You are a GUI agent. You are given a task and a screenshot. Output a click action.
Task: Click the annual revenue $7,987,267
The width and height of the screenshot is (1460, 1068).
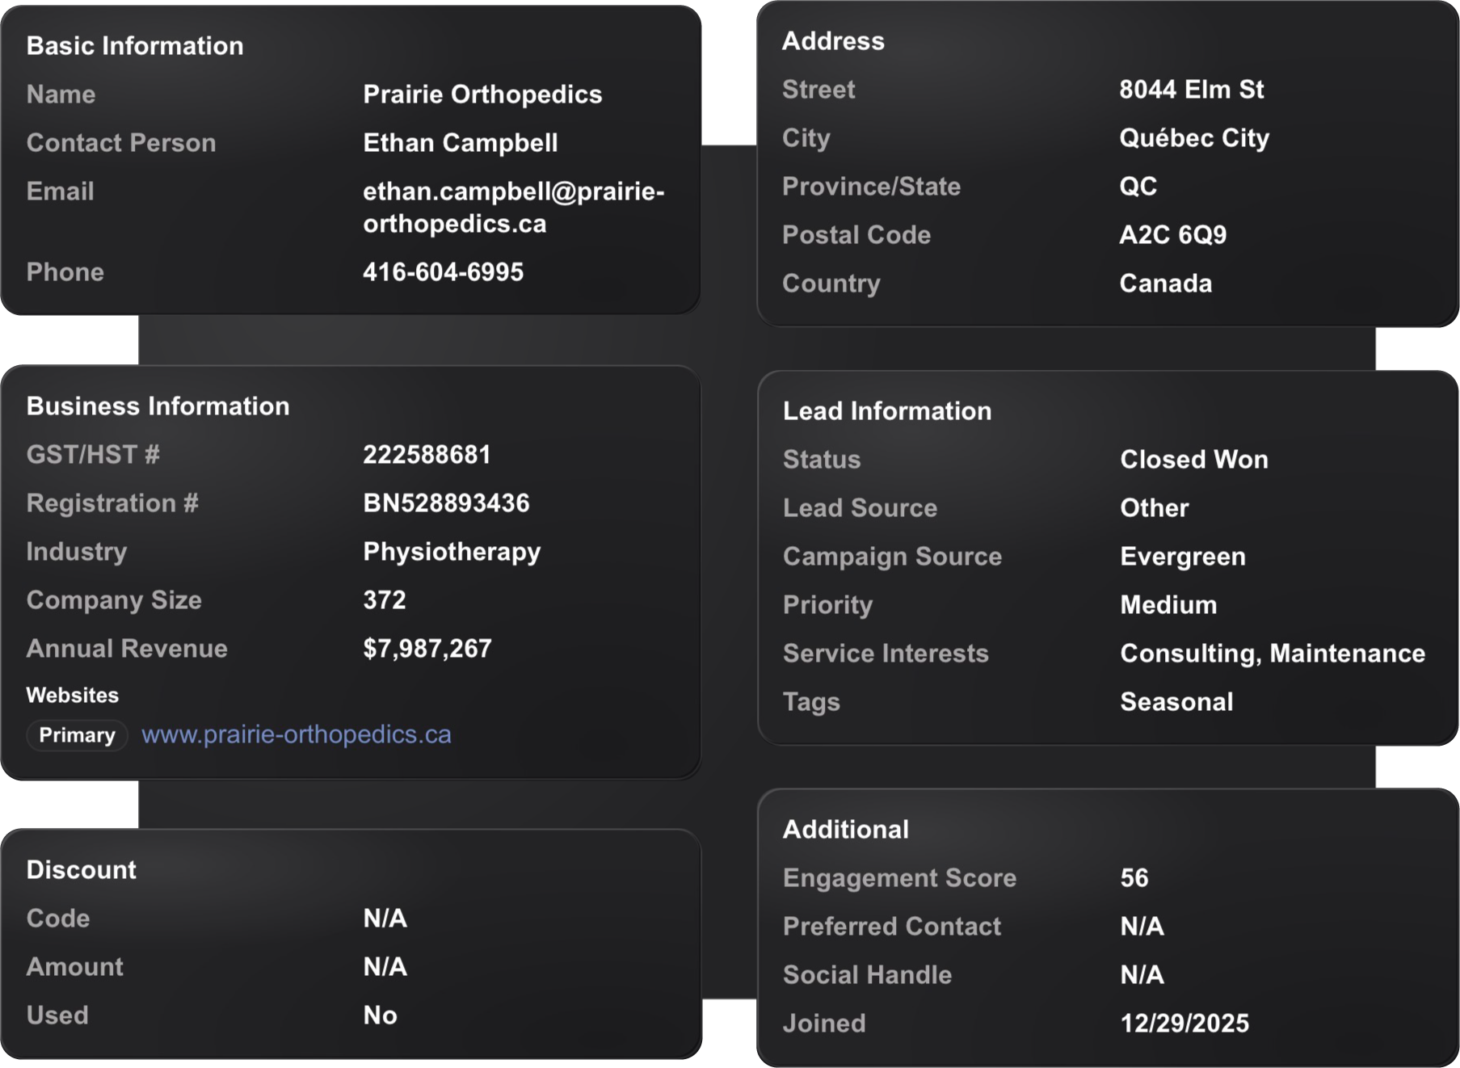[x=427, y=649]
